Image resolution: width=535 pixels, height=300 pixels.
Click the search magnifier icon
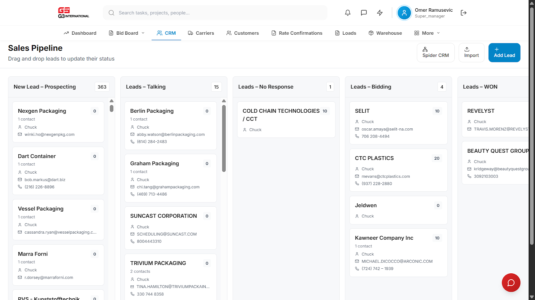pos(111,13)
